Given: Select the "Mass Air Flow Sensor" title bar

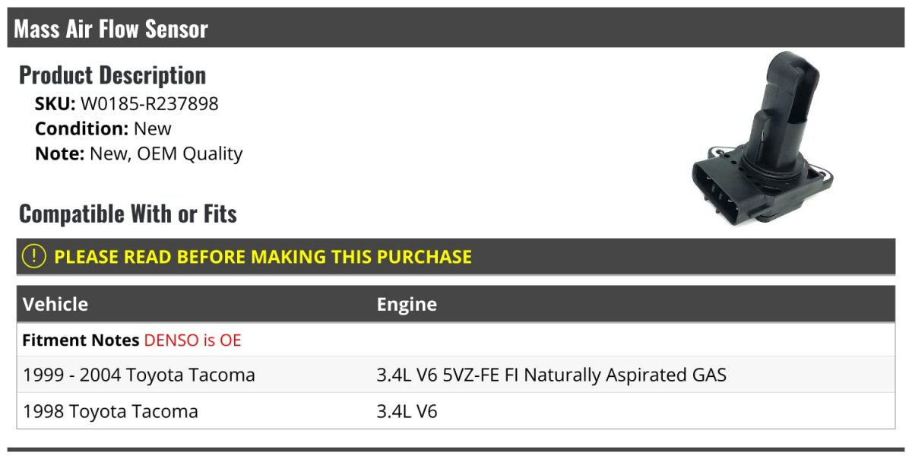Looking at the screenshot, I should click(111, 29).
